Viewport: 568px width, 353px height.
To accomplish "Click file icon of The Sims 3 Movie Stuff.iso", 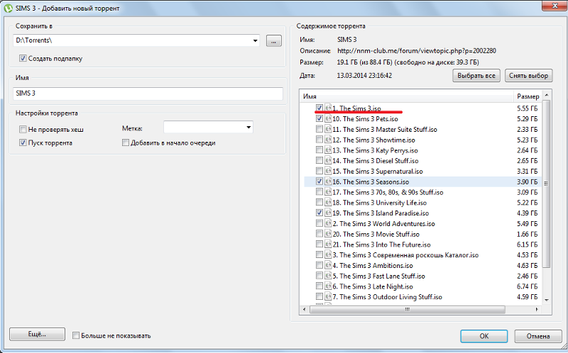I will [328, 234].
